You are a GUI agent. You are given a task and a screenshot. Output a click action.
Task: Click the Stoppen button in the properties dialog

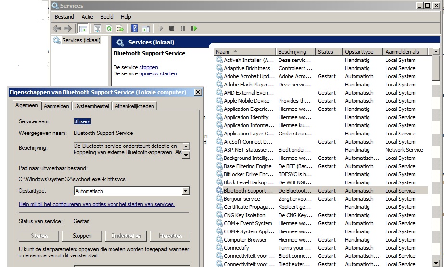coord(82,236)
